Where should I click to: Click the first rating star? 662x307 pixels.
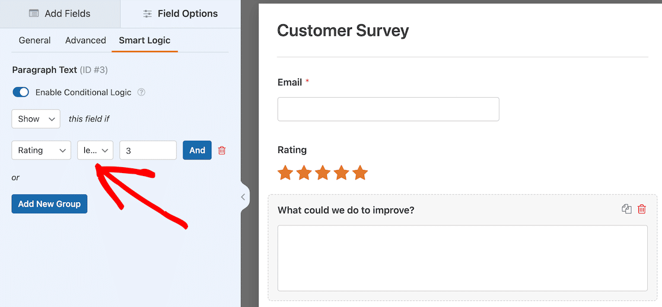pyautogui.click(x=285, y=173)
